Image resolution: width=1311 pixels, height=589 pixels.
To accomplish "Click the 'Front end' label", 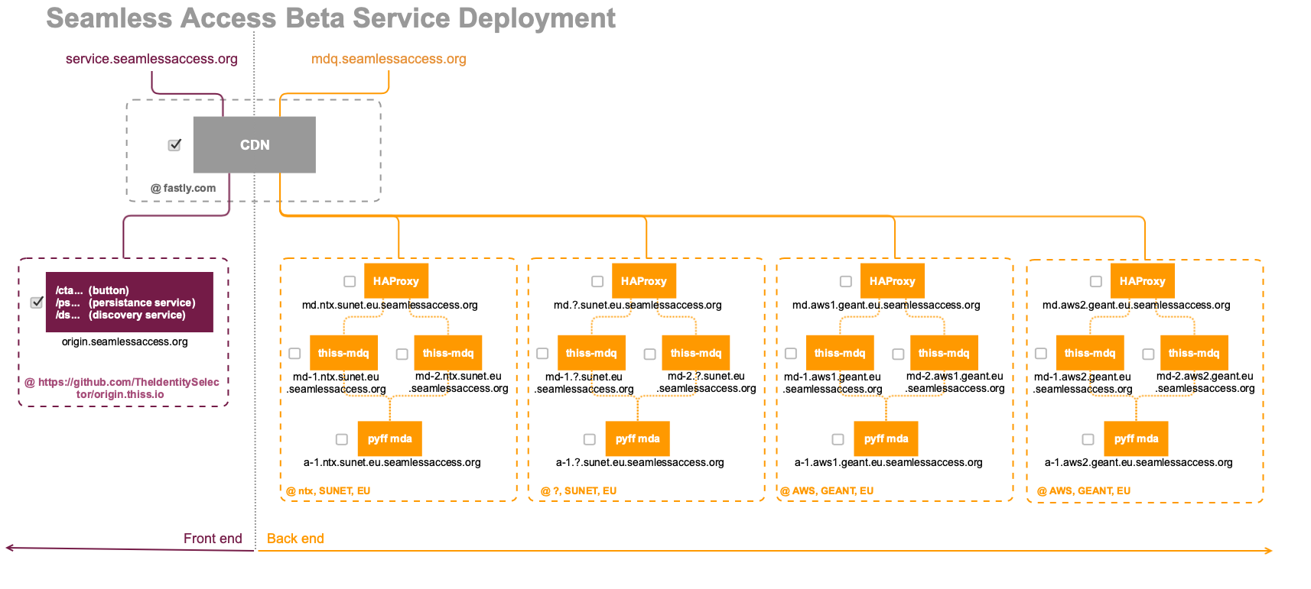I will coord(213,539).
